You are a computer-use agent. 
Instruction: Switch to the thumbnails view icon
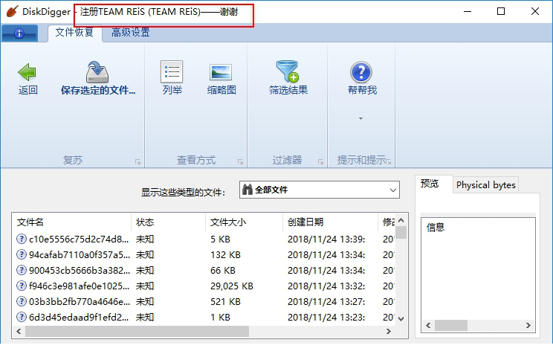click(221, 72)
